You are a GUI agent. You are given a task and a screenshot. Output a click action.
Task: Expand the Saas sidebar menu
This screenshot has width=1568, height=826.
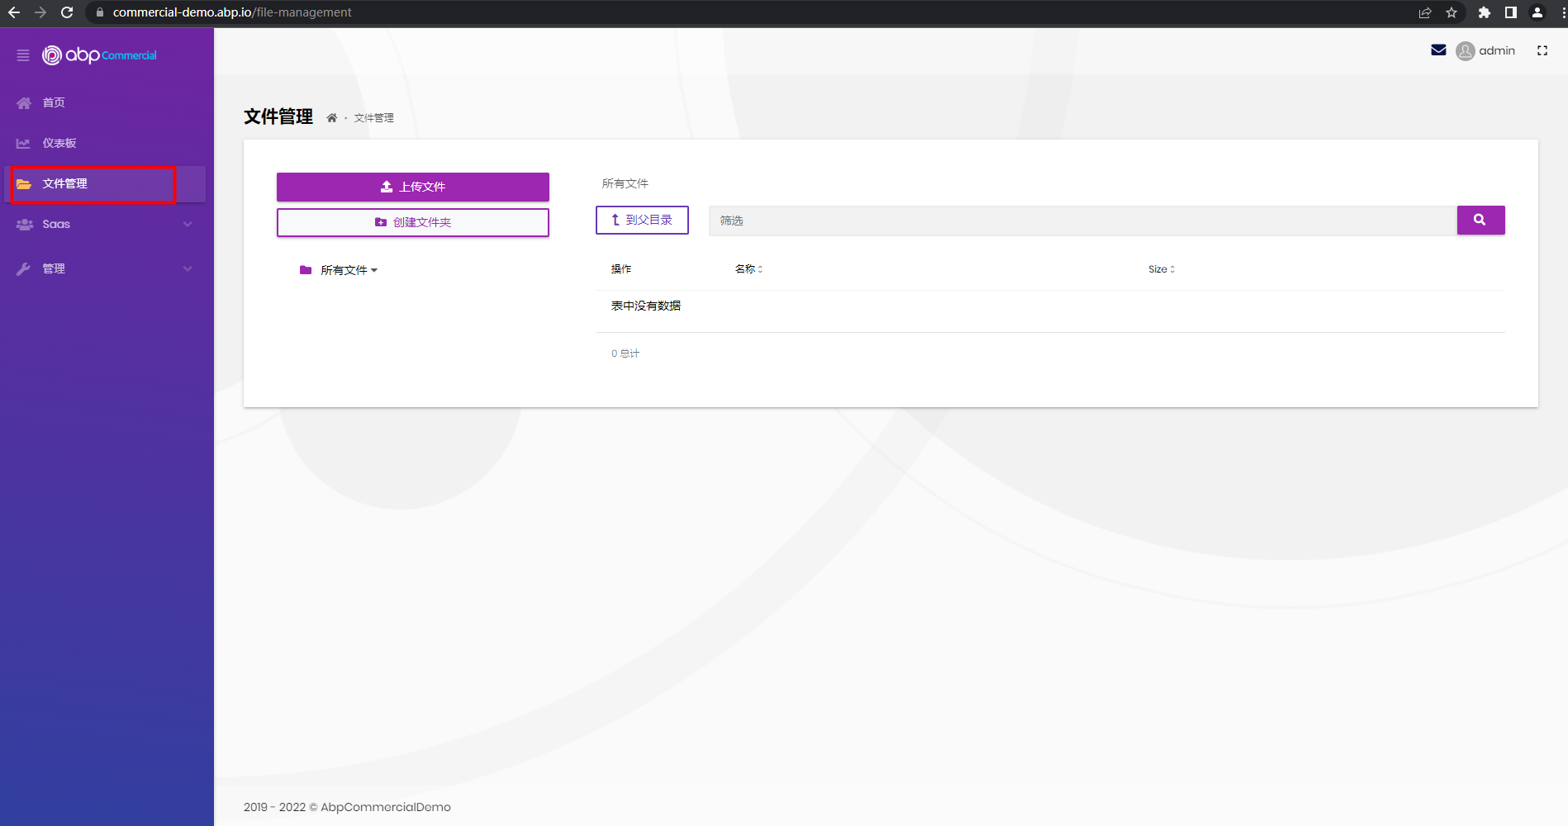click(107, 224)
